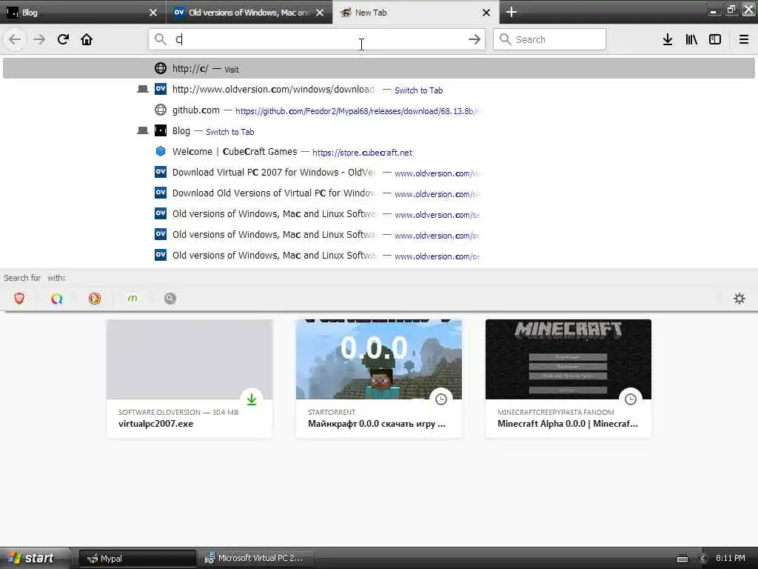
Task: Select the http://c/ Visit suggestion
Action: click(x=378, y=68)
